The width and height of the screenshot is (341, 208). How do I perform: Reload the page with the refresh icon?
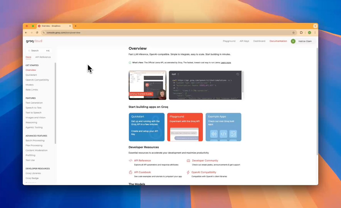coord(37,33)
